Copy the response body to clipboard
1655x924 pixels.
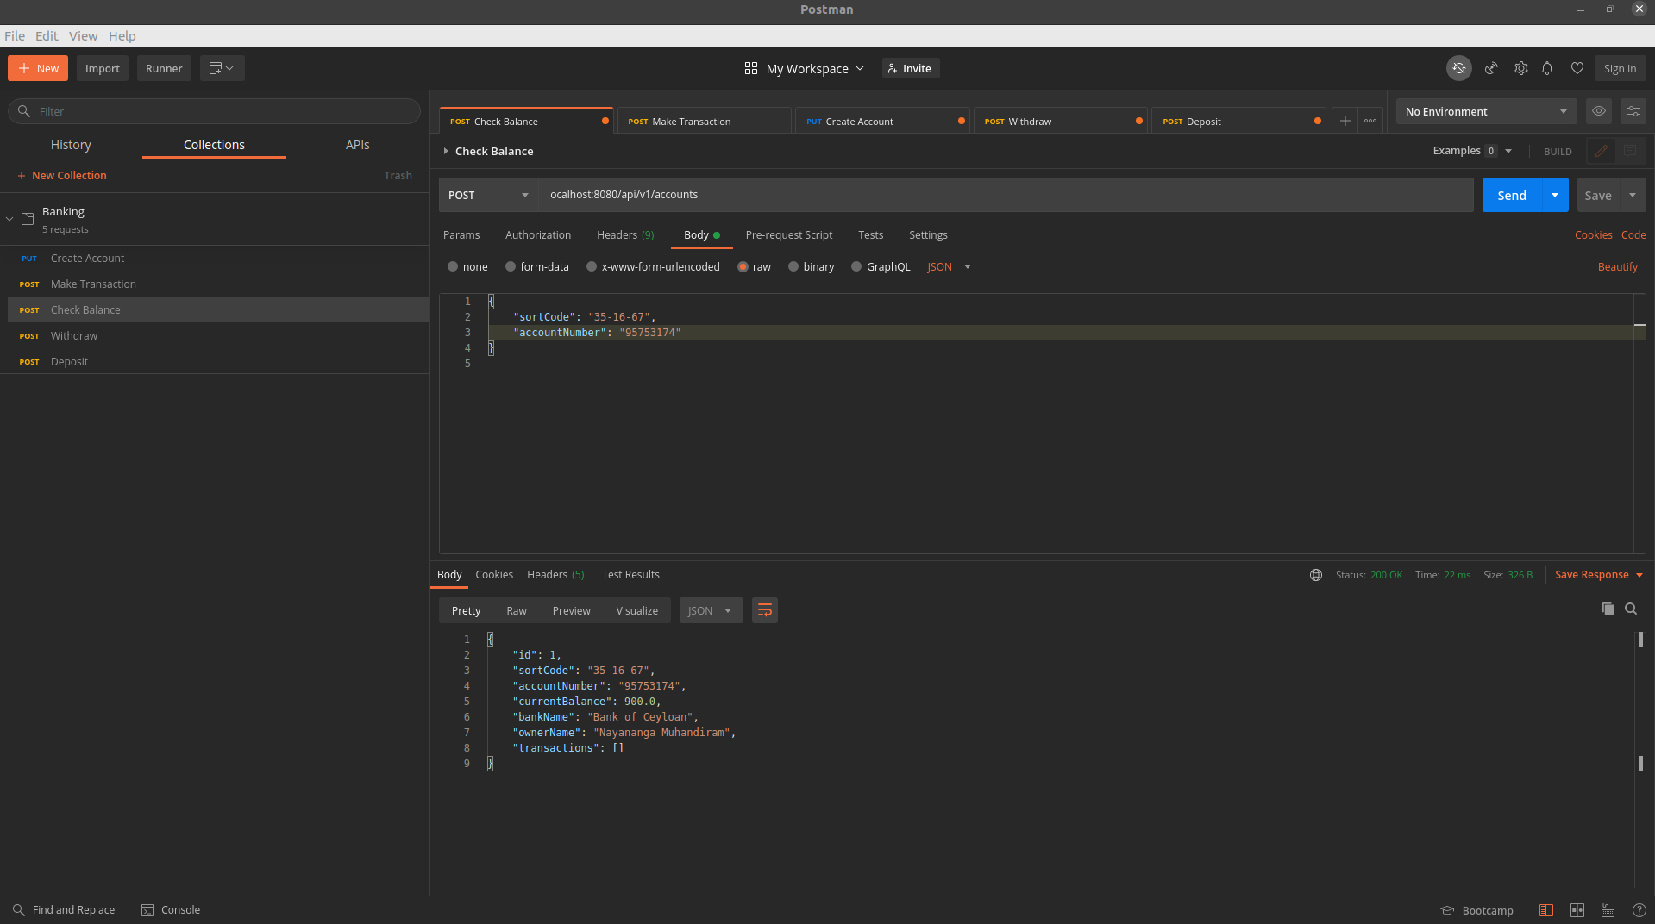pyautogui.click(x=1608, y=609)
